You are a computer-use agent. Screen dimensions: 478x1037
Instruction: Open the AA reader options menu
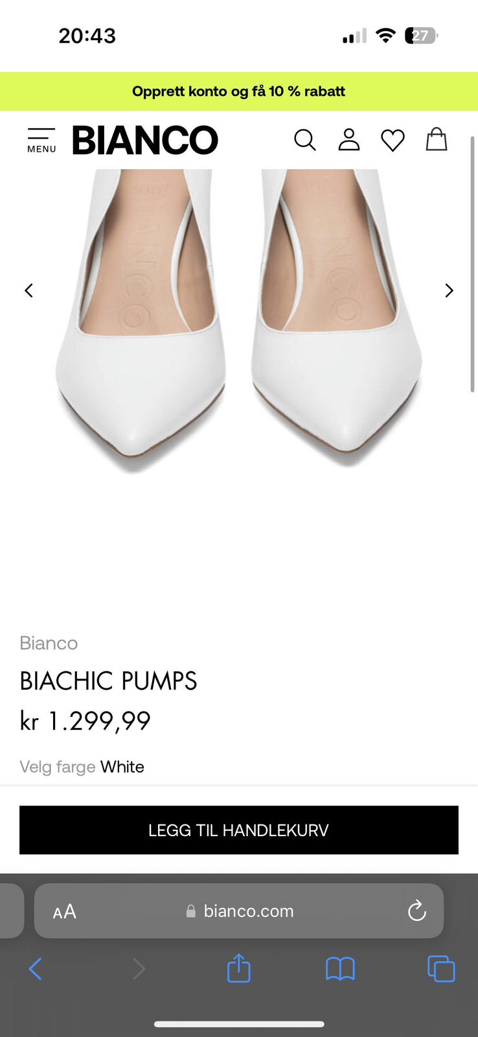[65, 911]
